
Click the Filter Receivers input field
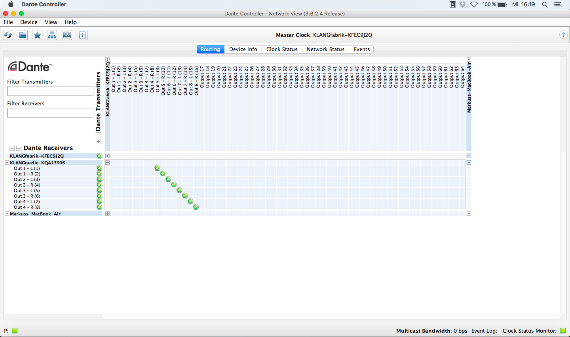coord(50,112)
